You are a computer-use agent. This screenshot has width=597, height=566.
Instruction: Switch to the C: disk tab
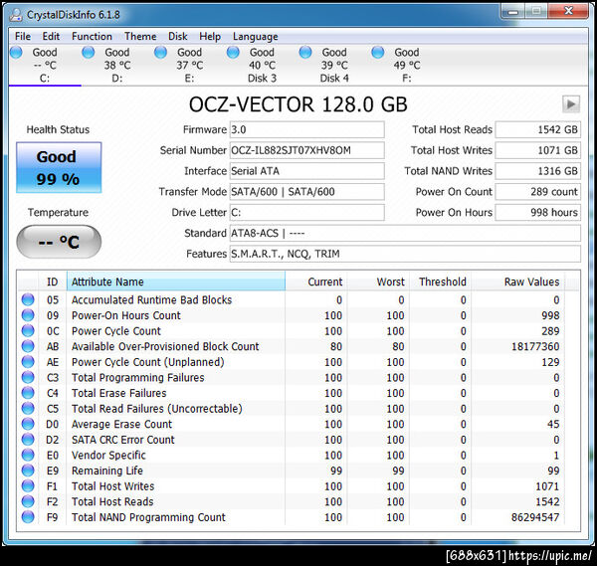(x=45, y=65)
